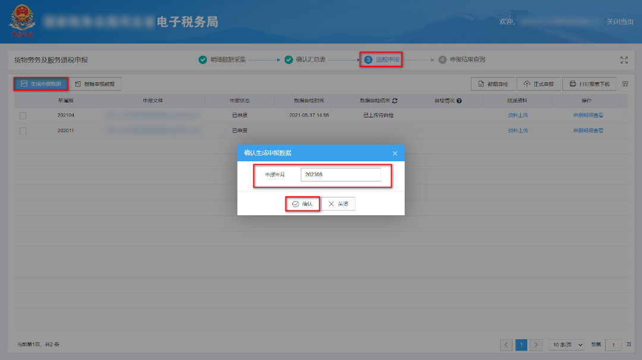Click the 关闭 button in dialog
The width and height of the screenshot is (642, 360).
(338, 204)
